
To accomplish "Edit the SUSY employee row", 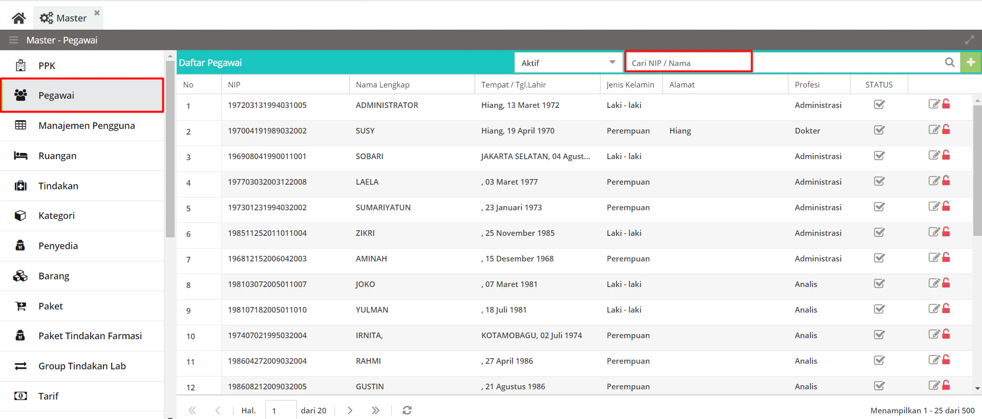I will (934, 129).
